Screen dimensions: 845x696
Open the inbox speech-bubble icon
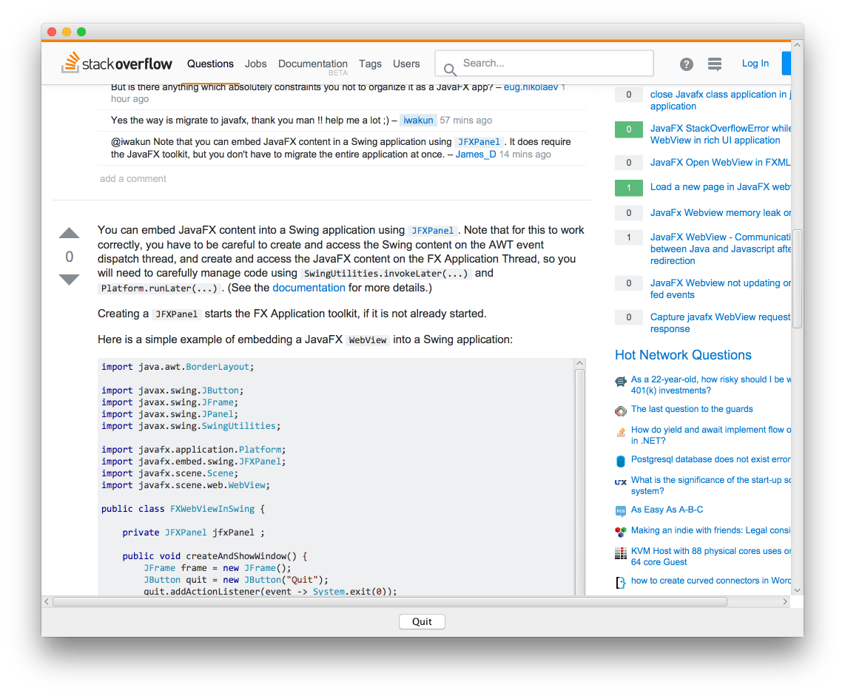point(715,64)
